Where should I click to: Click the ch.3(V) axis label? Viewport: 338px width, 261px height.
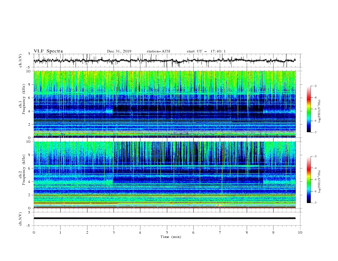coord(20,219)
